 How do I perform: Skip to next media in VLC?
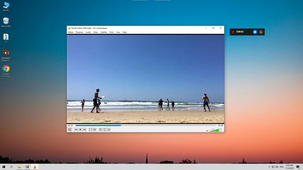point(85,130)
